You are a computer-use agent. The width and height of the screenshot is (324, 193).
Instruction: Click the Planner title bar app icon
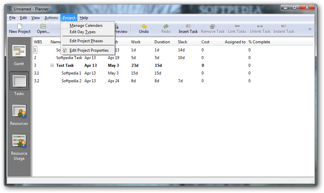click(x=9, y=9)
